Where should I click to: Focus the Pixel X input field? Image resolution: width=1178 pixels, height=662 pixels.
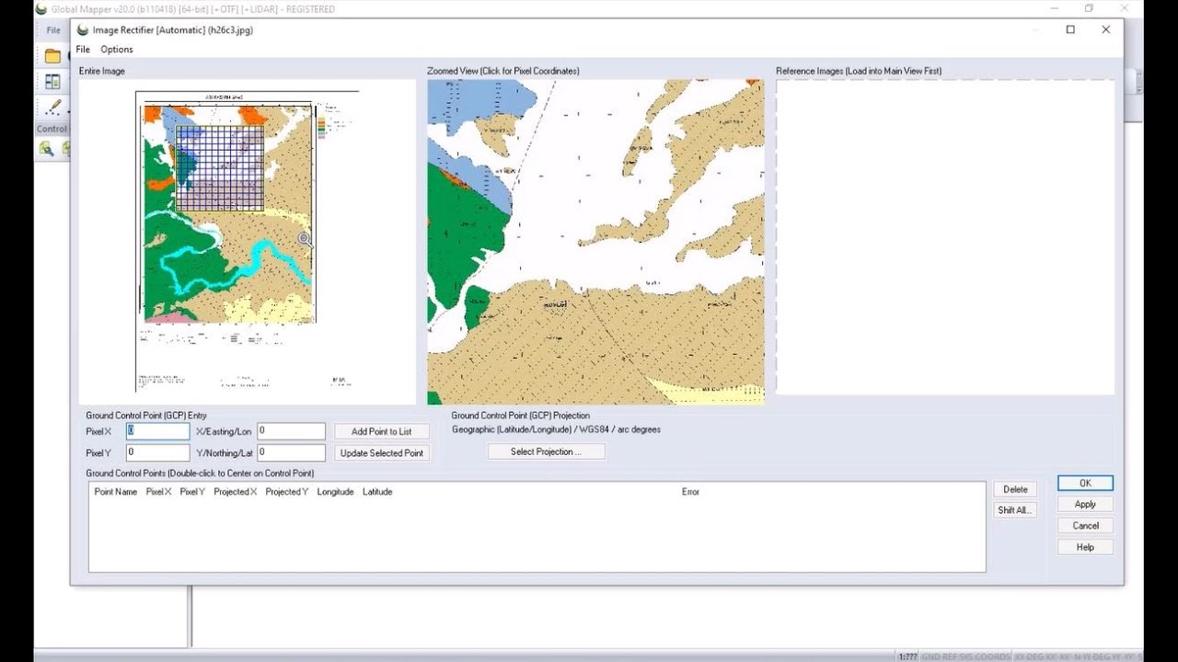[157, 431]
